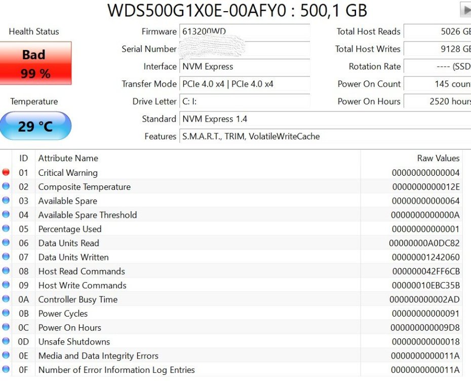Click the drive title WDS500G1X0E-00AFY0 : 500,1 GB

click(x=238, y=10)
